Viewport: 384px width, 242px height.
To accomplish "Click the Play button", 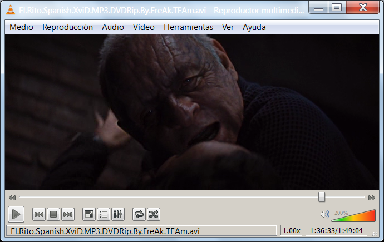I will pos(16,214).
